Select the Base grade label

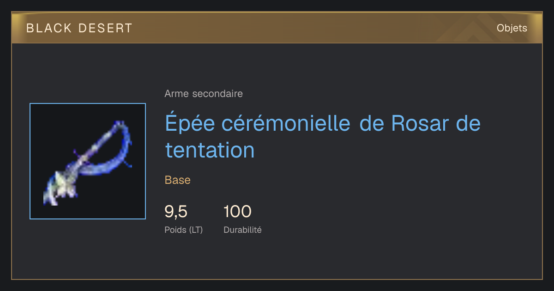point(178,180)
